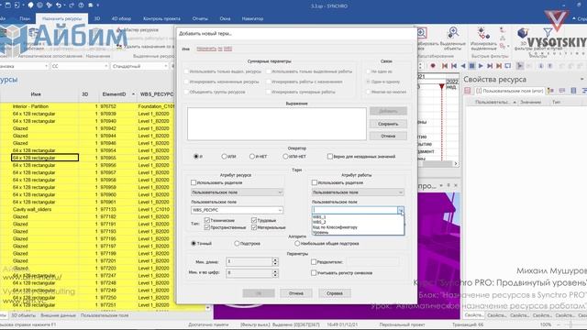Play the 4D simulation backward
Viewport: 587px width, 330px height.
click(x=462, y=66)
